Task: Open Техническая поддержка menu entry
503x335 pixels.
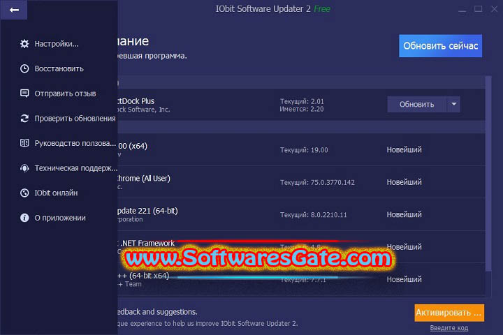Action: [75, 168]
